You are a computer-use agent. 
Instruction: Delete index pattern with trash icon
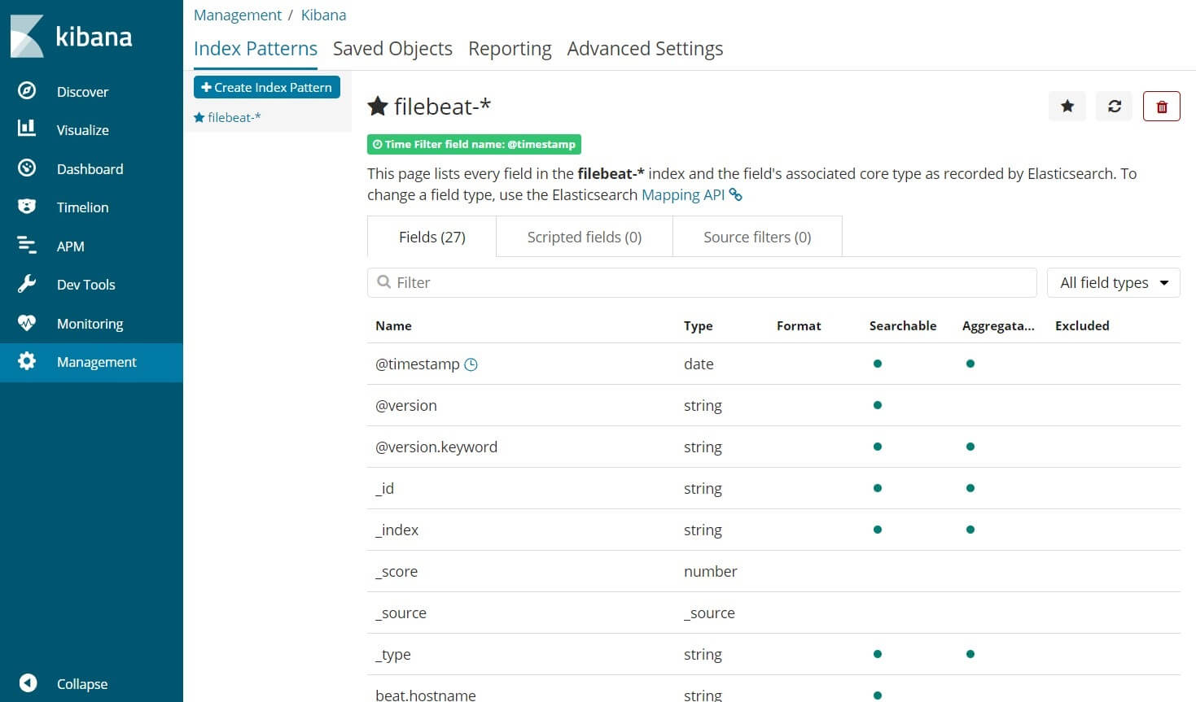[x=1162, y=106]
